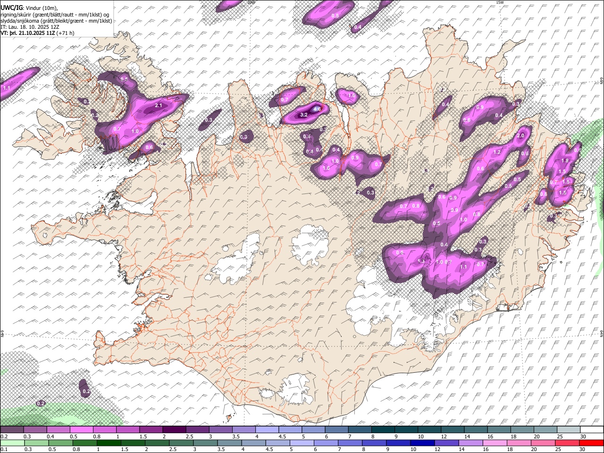This screenshot has height=453, width=604.
Task: Click the 4.6 precipitation value on the map
Action: (318, 109)
